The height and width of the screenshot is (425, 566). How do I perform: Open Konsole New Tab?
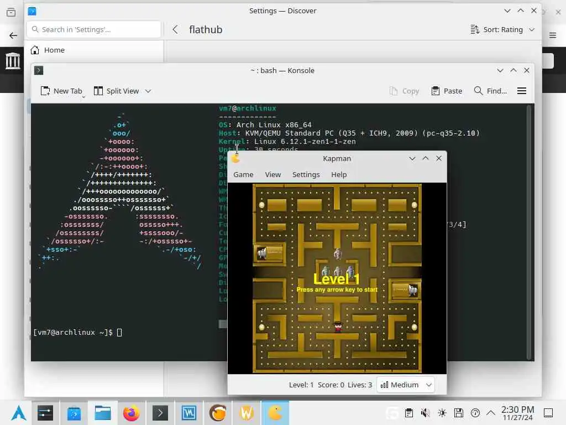61,91
